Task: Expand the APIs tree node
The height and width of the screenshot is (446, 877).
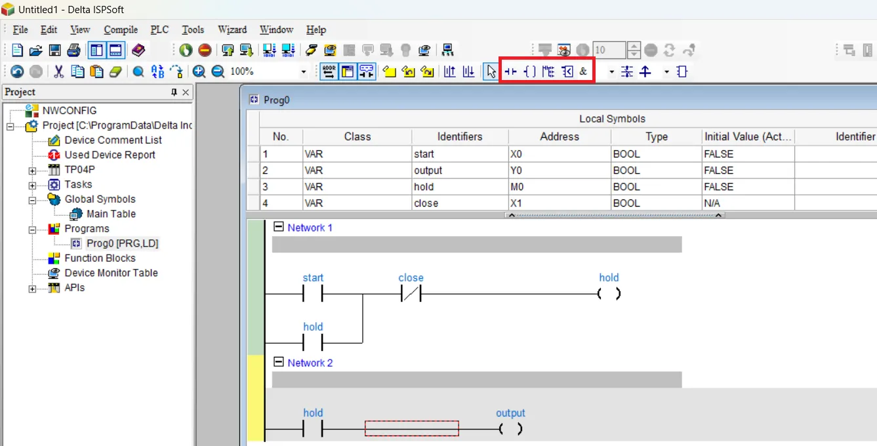Action: [x=32, y=289]
